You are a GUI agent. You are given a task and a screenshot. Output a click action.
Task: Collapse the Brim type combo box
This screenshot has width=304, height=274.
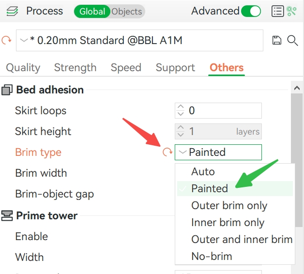tap(218, 152)
